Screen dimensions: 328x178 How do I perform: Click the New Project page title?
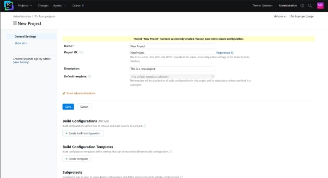(30, 24)
